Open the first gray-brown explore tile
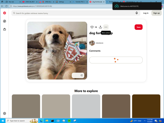Viewport: 164px width, 123px height. 26,106
